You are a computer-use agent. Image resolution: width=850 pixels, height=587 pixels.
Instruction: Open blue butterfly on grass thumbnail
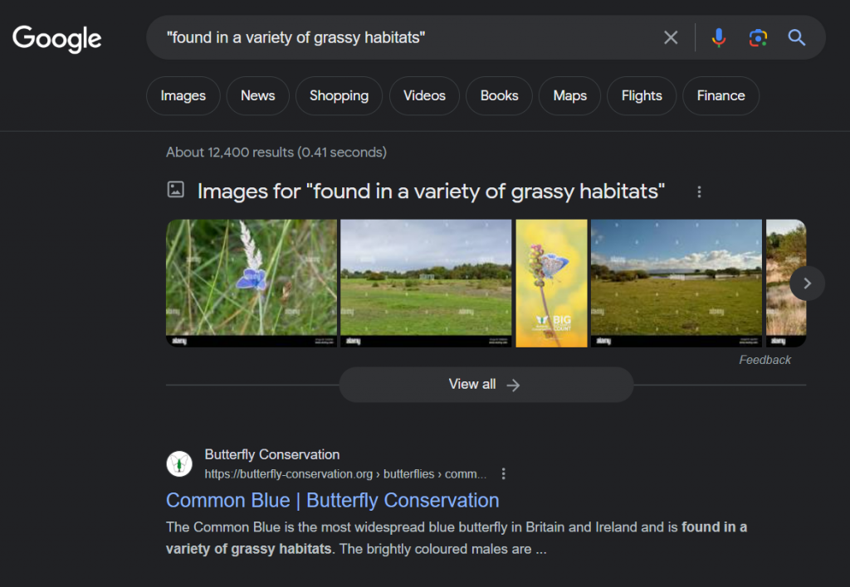tap(252, 283)
